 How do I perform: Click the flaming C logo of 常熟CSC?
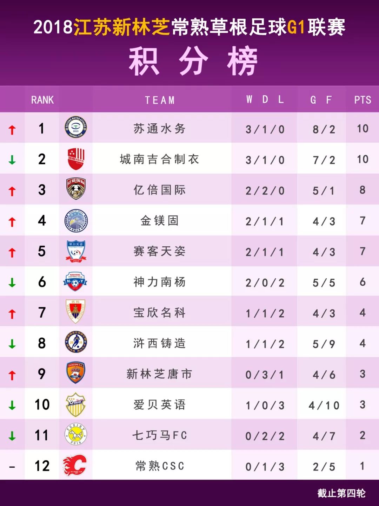coord(75,465)
